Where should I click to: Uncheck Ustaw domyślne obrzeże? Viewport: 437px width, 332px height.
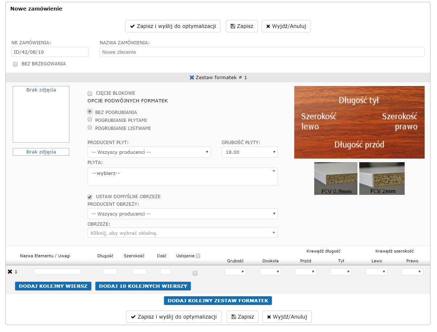(x=90, y=197)
